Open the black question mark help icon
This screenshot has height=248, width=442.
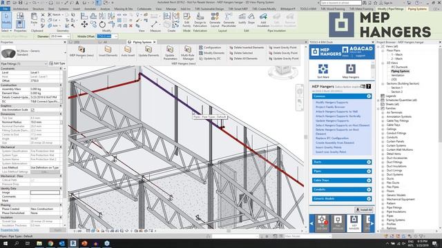368,86
